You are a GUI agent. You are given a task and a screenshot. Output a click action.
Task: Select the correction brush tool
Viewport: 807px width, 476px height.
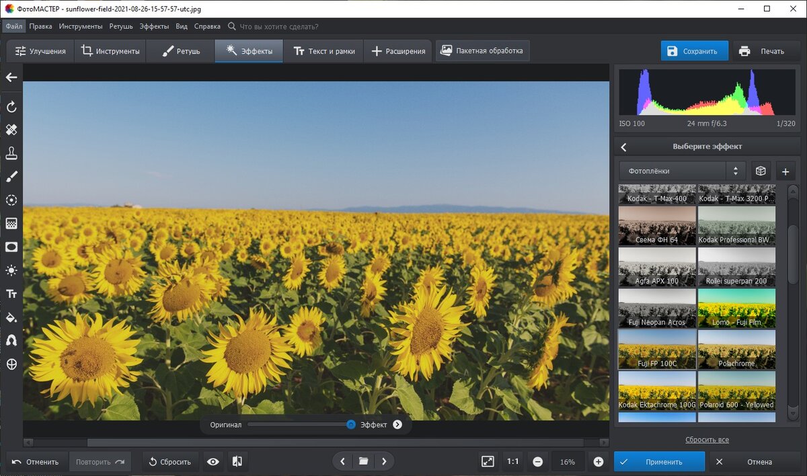coord(11,177)
